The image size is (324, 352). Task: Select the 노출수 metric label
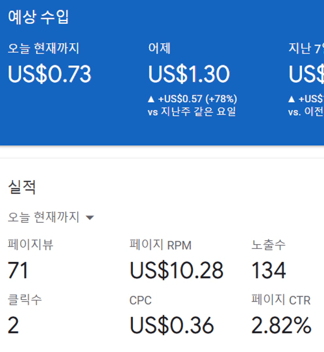(x=268, y=244)
